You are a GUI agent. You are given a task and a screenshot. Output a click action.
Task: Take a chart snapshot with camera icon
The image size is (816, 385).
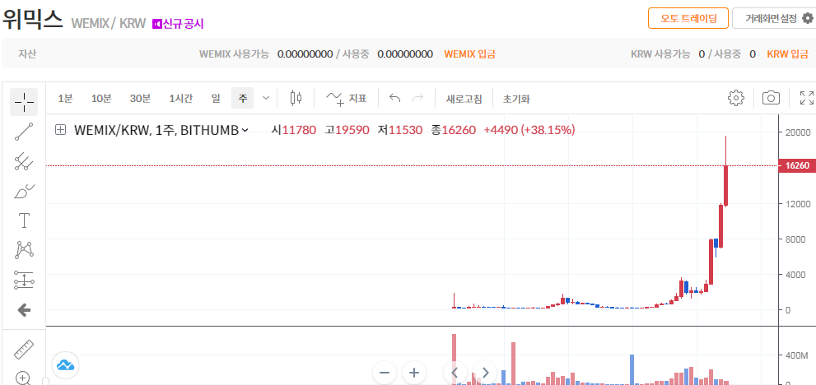click(771, 98)
